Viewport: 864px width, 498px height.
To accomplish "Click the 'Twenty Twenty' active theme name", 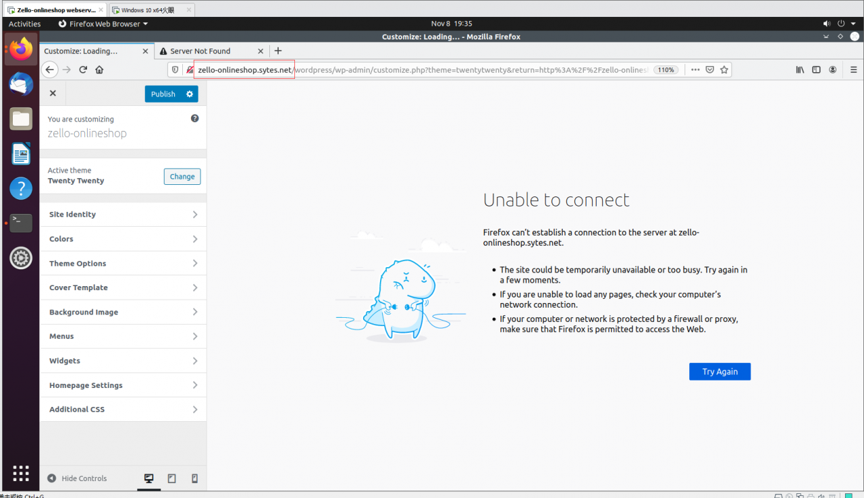I will [x=76, y=181].
